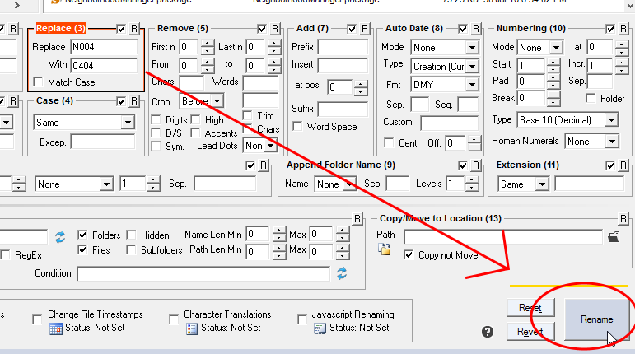Uncheck the Copy not Move checkbox
This screenshot has height=354, width=635.
[409, 255]
